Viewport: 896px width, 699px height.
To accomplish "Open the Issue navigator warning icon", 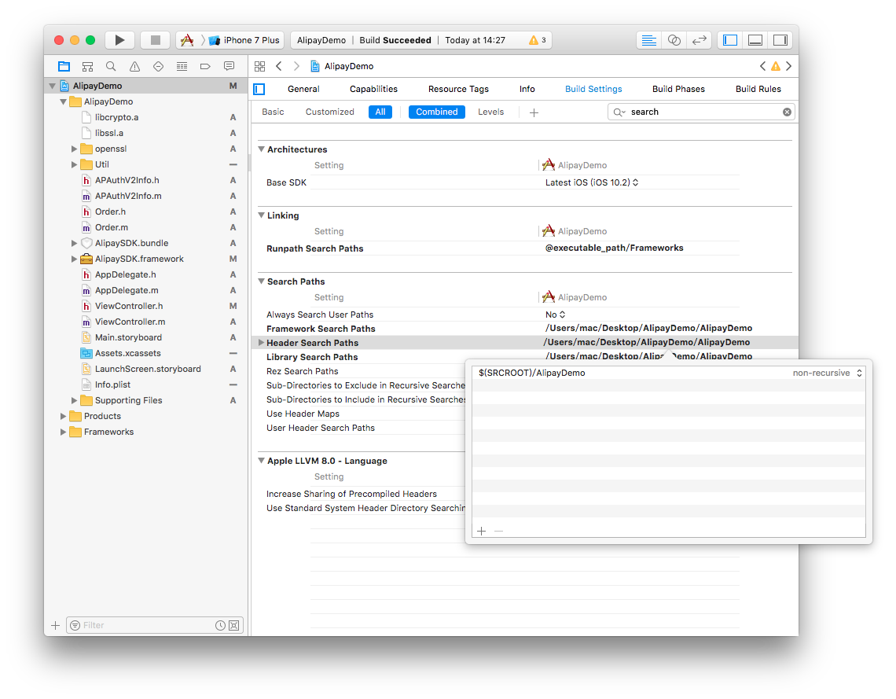I will tap(135, 66).
